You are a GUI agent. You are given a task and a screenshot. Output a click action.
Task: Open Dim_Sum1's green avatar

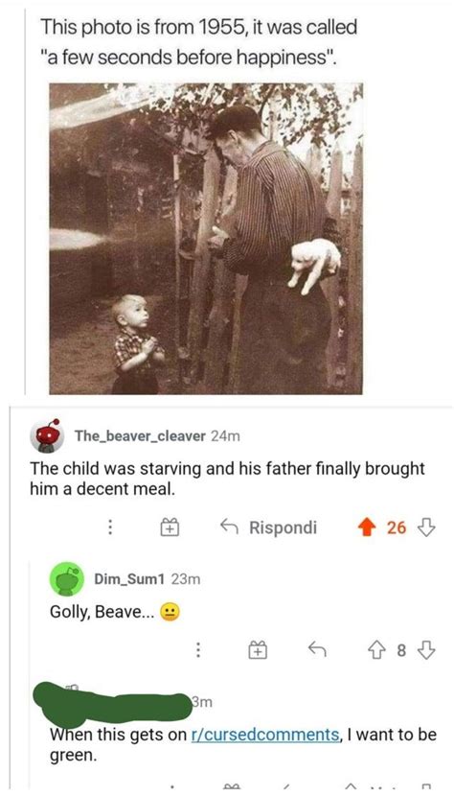pyautogui.click(x=66, y=579)
